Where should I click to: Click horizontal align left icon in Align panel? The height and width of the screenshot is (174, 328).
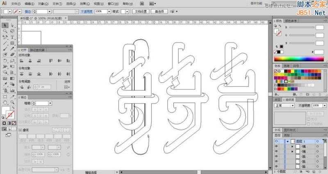pos(21,61)
